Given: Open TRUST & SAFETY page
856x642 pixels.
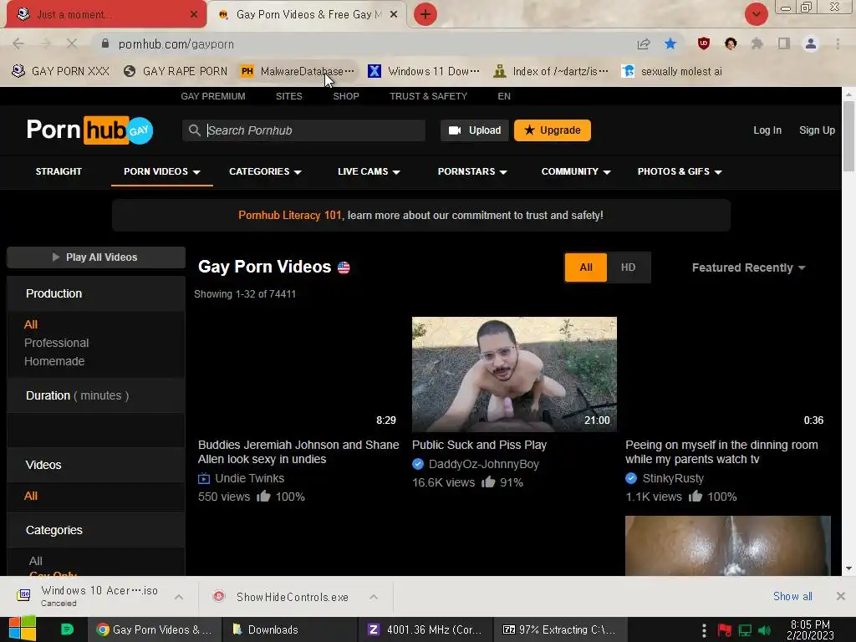Looking at the screenshot, I should [429, 96].
